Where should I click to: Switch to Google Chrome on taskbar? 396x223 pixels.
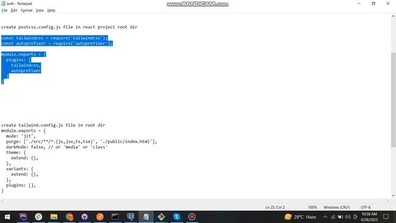point(69,217)
